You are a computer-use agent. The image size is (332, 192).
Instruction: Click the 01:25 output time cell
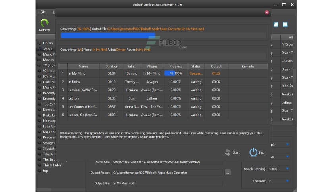(216, 73)
